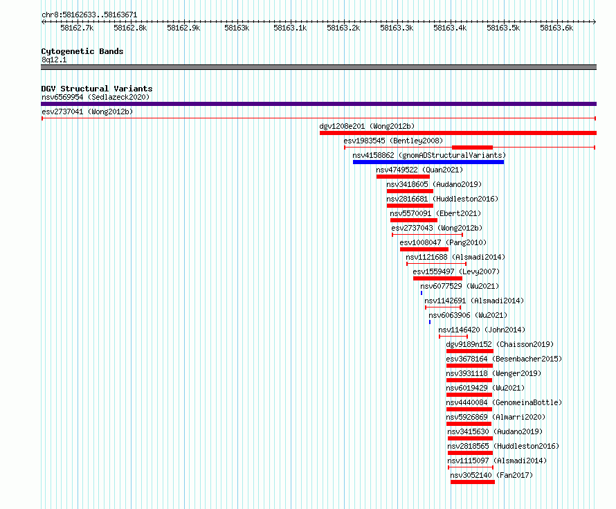
Task: Click the nsv6569954 (Sedlazeck2020) variant label
Action: pyautogui.click(x=96, y=97)
